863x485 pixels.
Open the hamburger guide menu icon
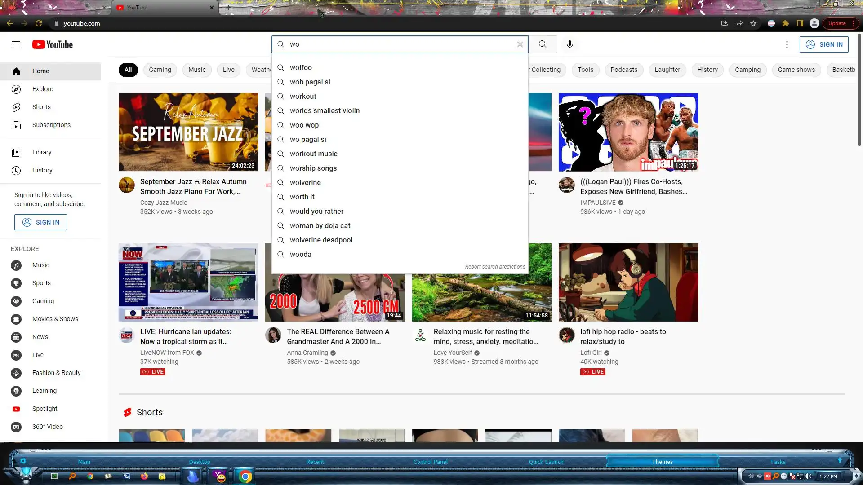(x=16, y=44)
